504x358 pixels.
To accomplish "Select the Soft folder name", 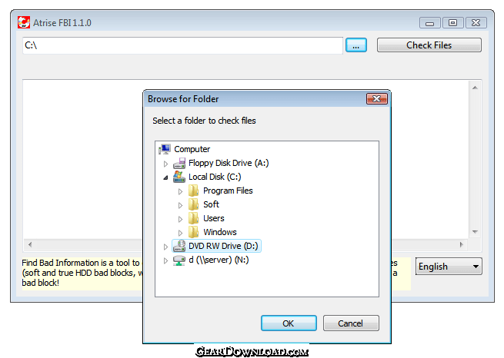I will pyautogui.click(x=211, y=204).
